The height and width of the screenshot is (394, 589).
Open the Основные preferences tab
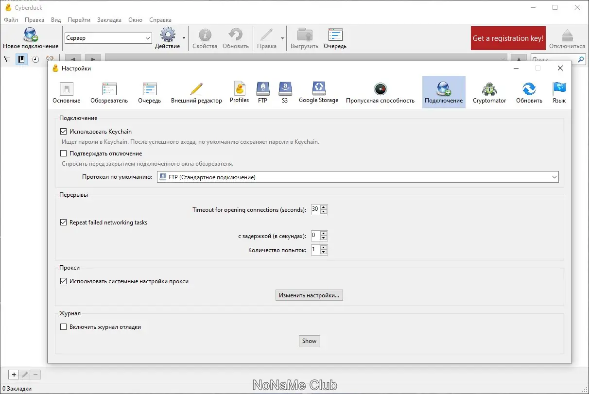67,92
